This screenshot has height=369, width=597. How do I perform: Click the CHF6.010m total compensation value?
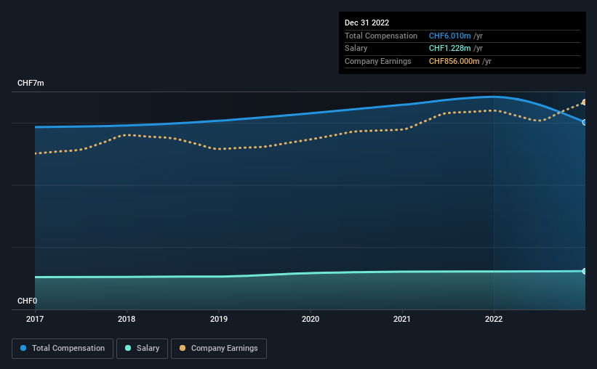[449, 36]
